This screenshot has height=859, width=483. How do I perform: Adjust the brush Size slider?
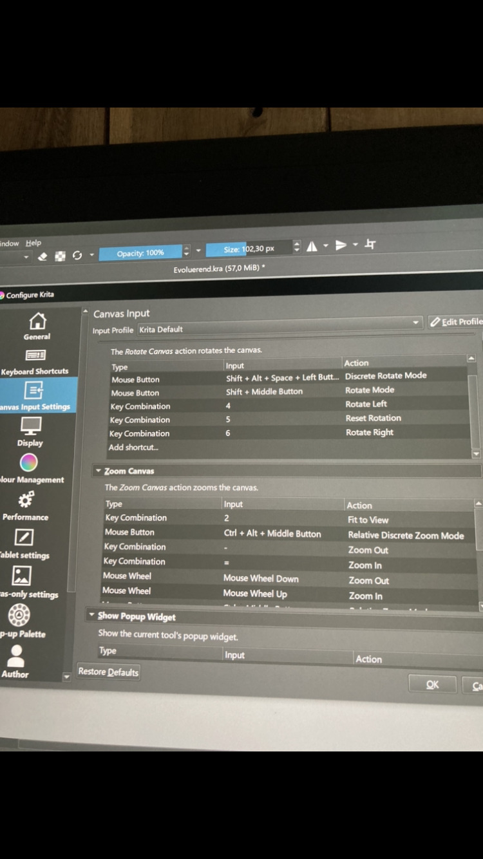click(x=249, y=249)
